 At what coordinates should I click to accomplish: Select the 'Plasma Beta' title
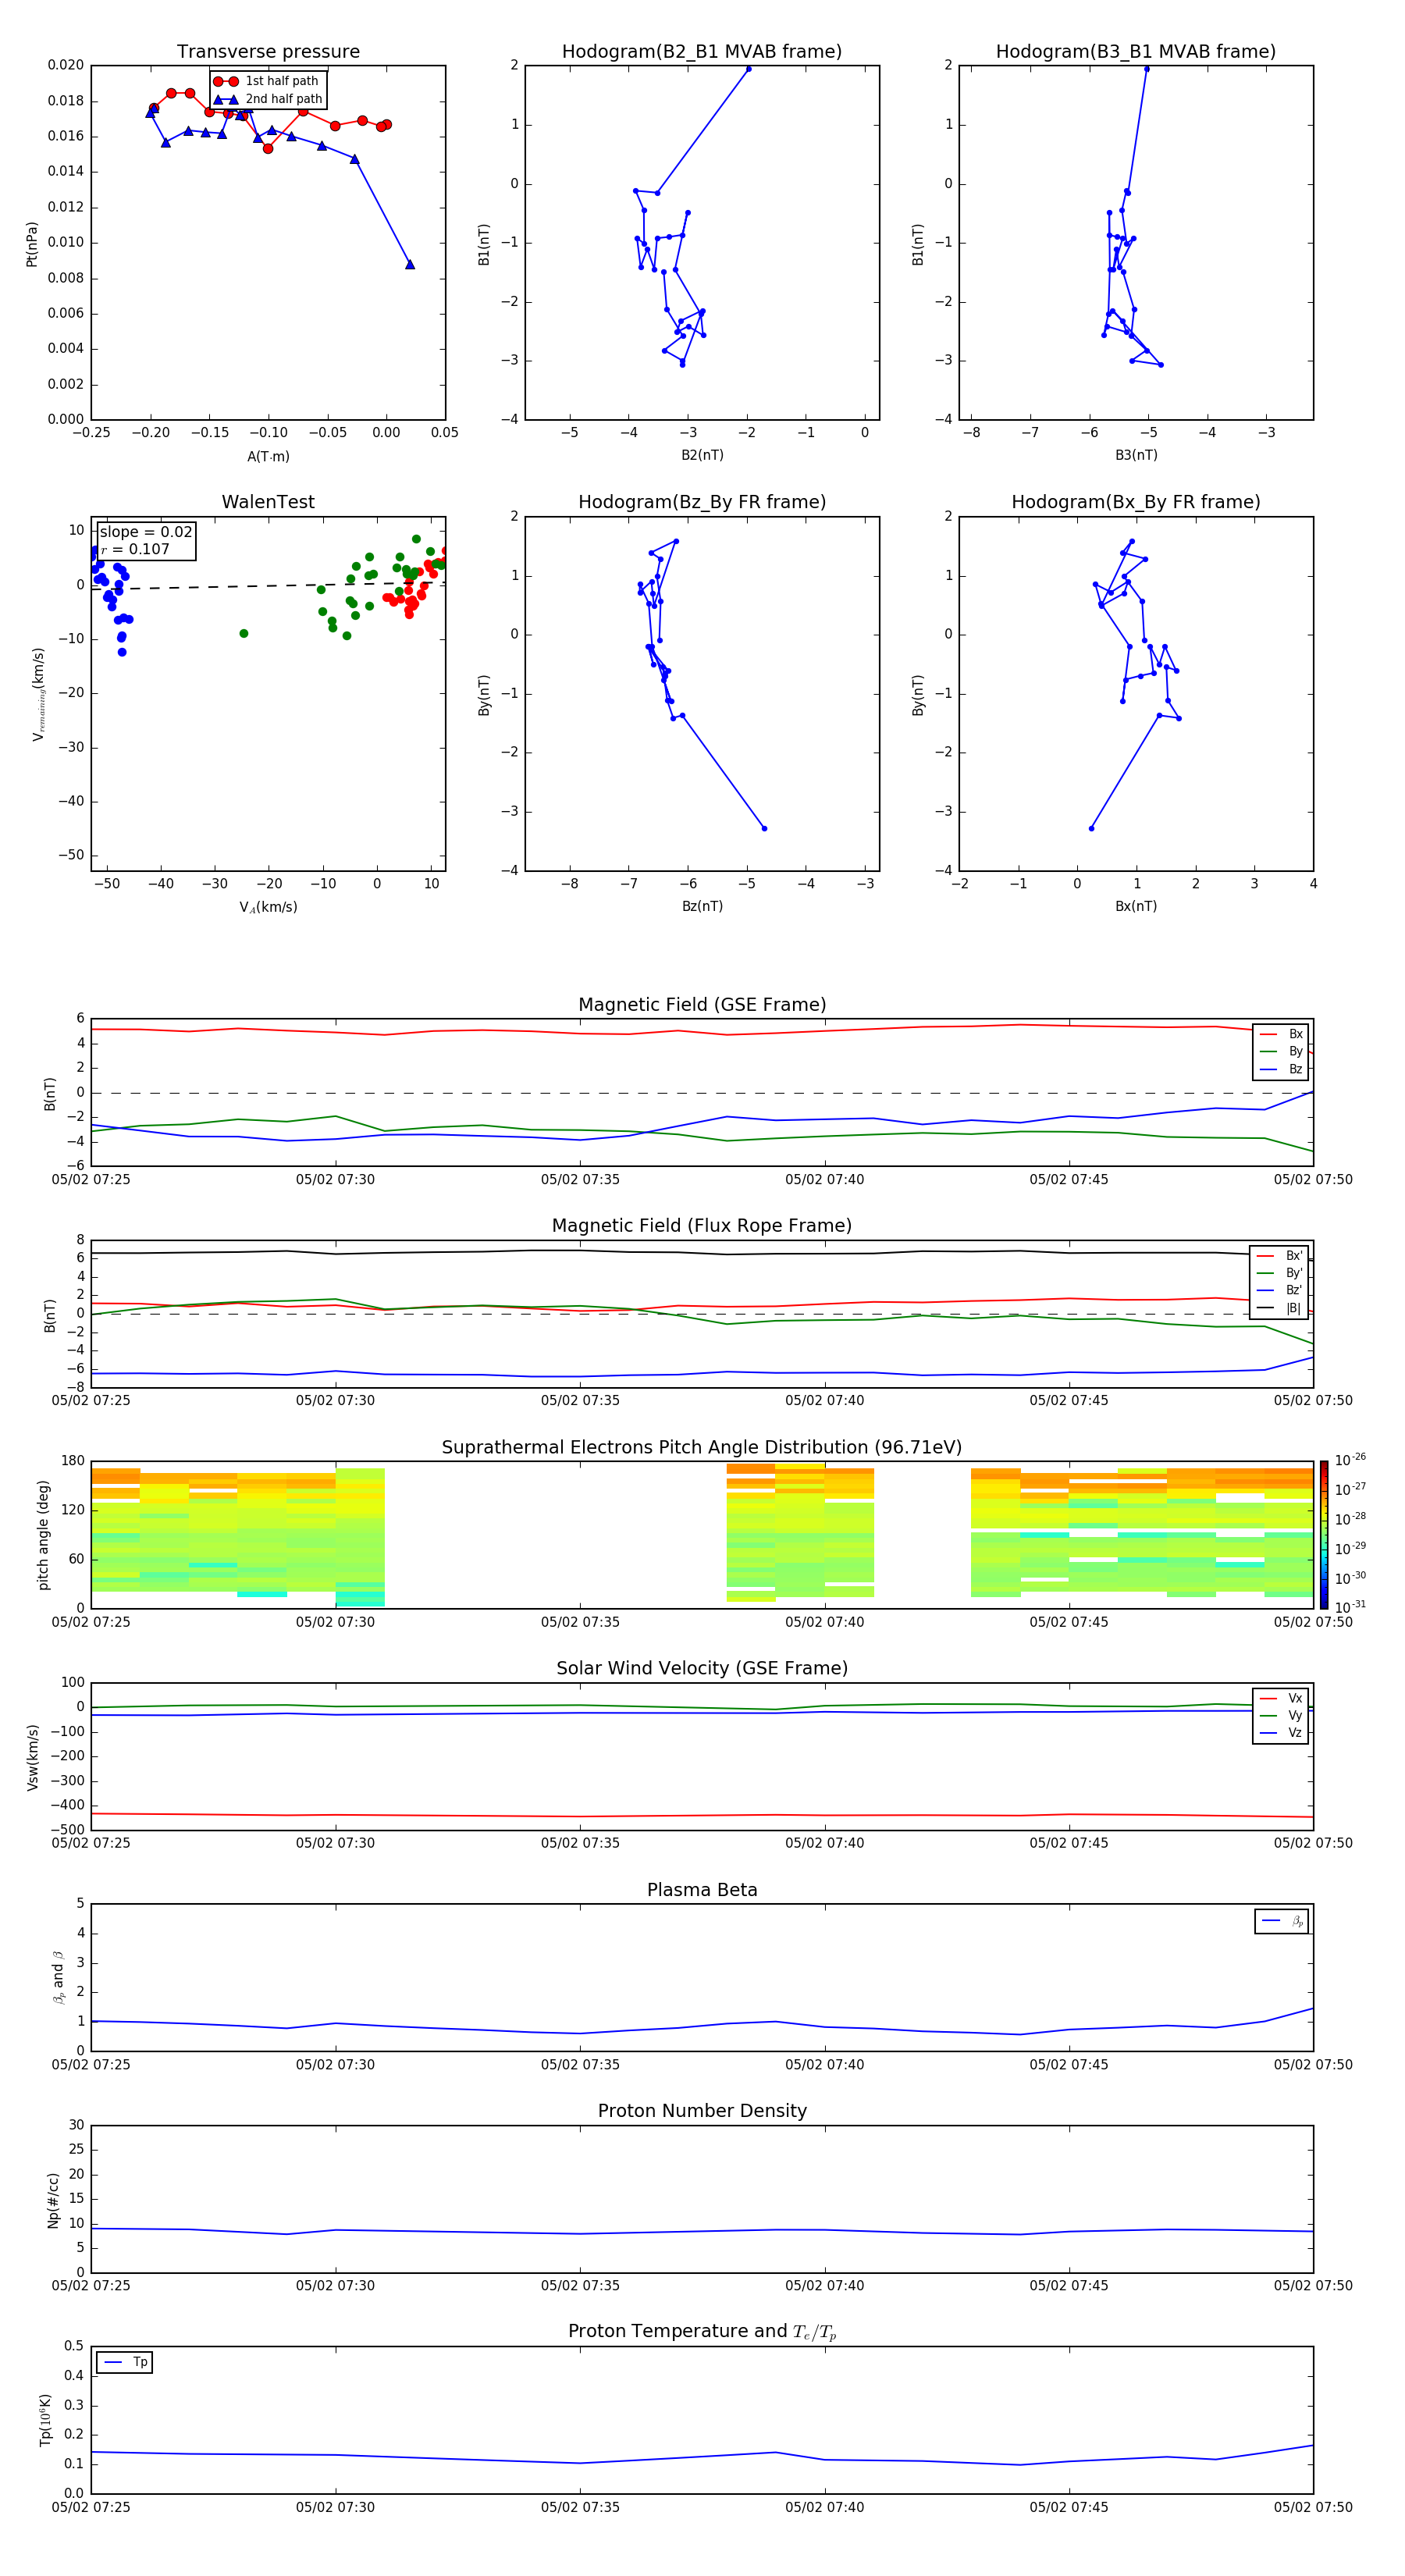point(702,1890)
